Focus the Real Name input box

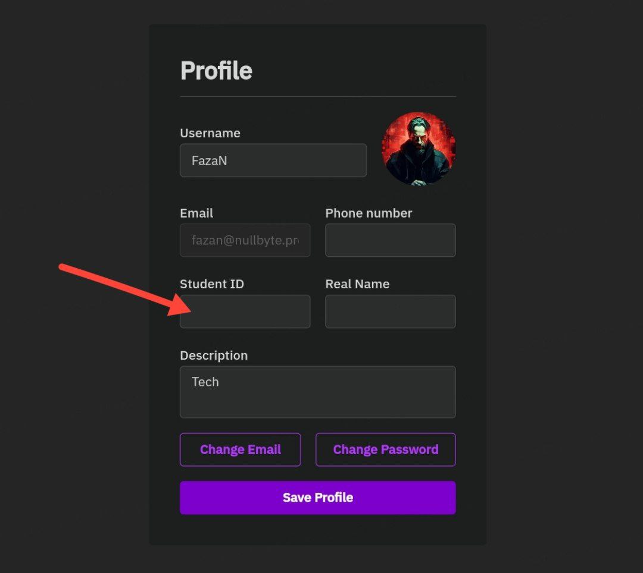pos(390,312)
